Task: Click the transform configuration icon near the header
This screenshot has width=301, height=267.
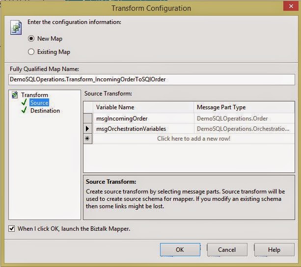Action: click(16, 27)
